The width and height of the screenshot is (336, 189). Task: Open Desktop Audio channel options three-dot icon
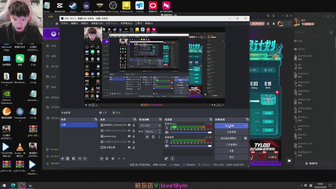[x=167, y=141]
